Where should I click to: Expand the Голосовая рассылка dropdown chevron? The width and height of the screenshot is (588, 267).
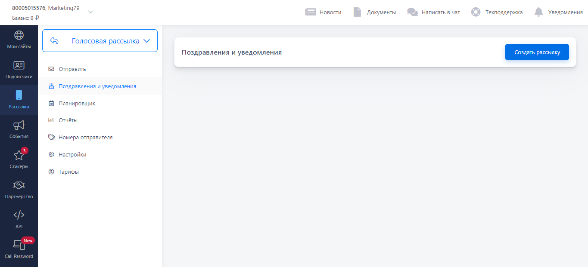pos(146,41)
